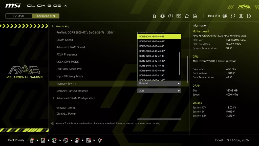
Task: Open the BIOS search magnifier icon
Action: point(233,15)
